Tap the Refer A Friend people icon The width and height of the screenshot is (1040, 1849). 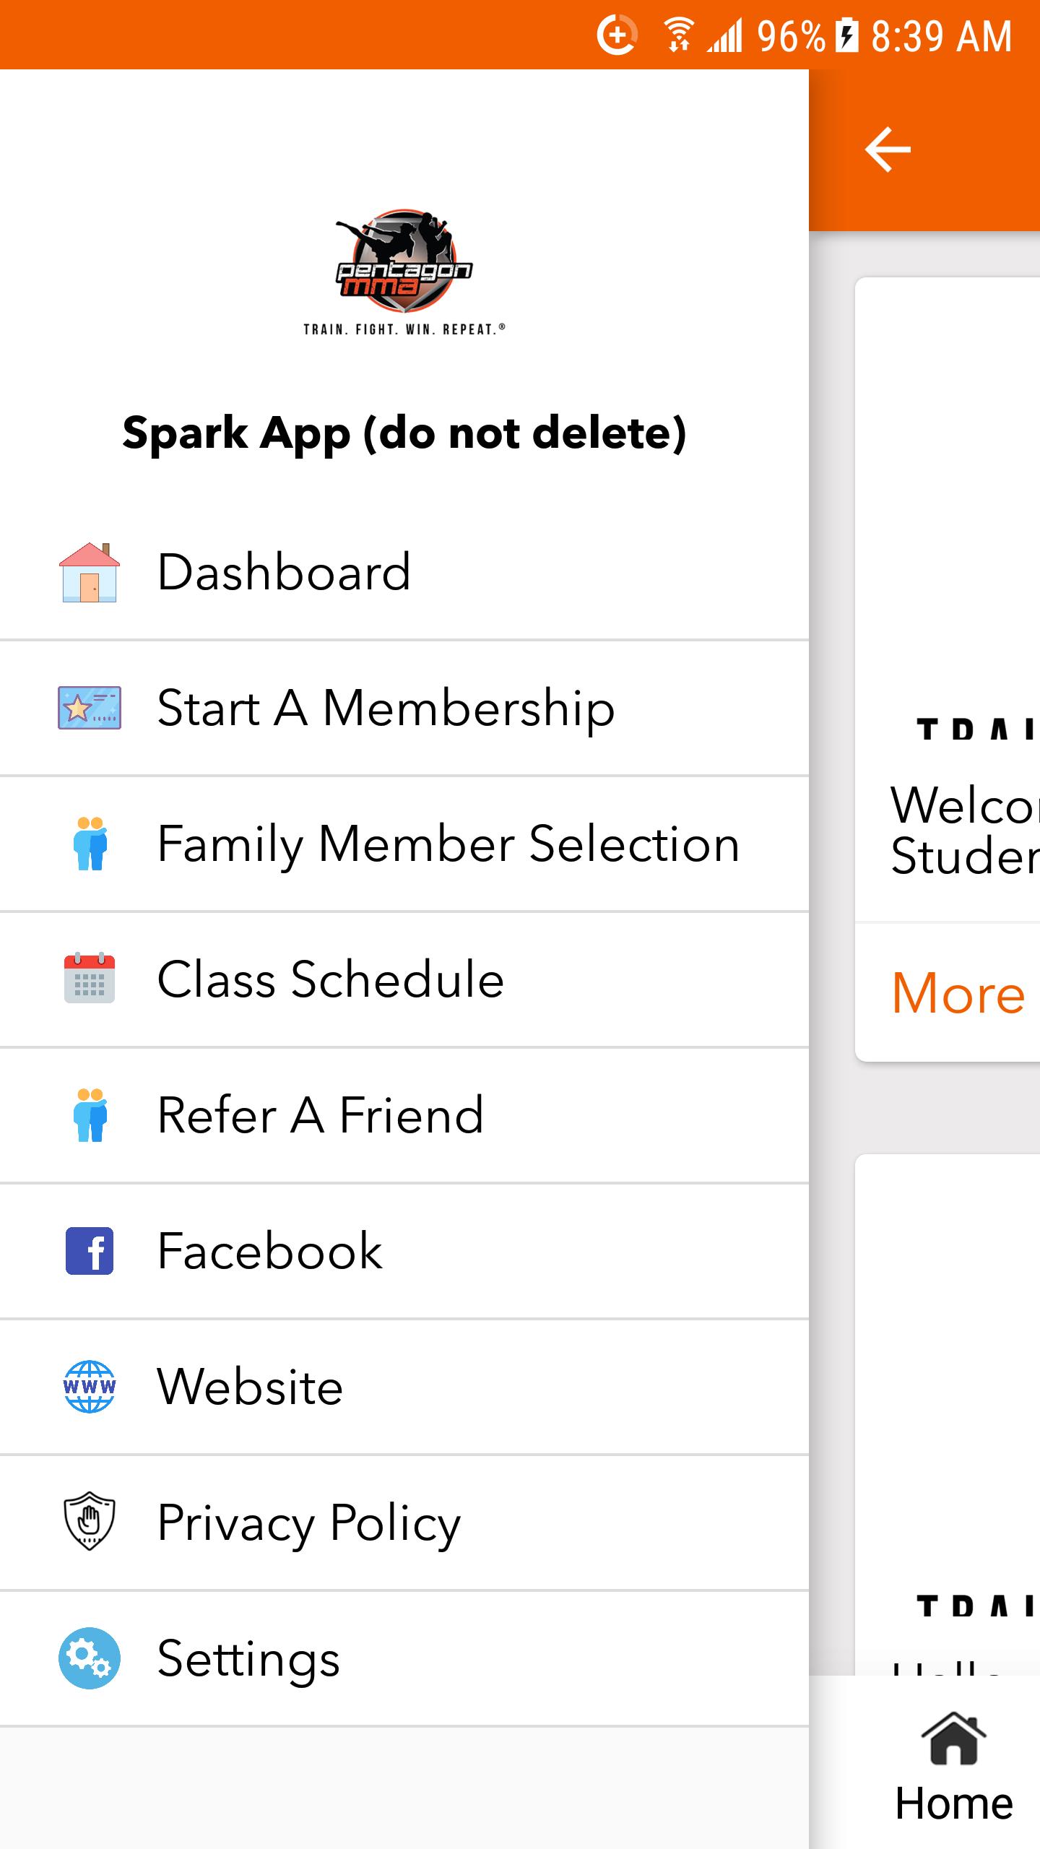[x=90, y=1115]
